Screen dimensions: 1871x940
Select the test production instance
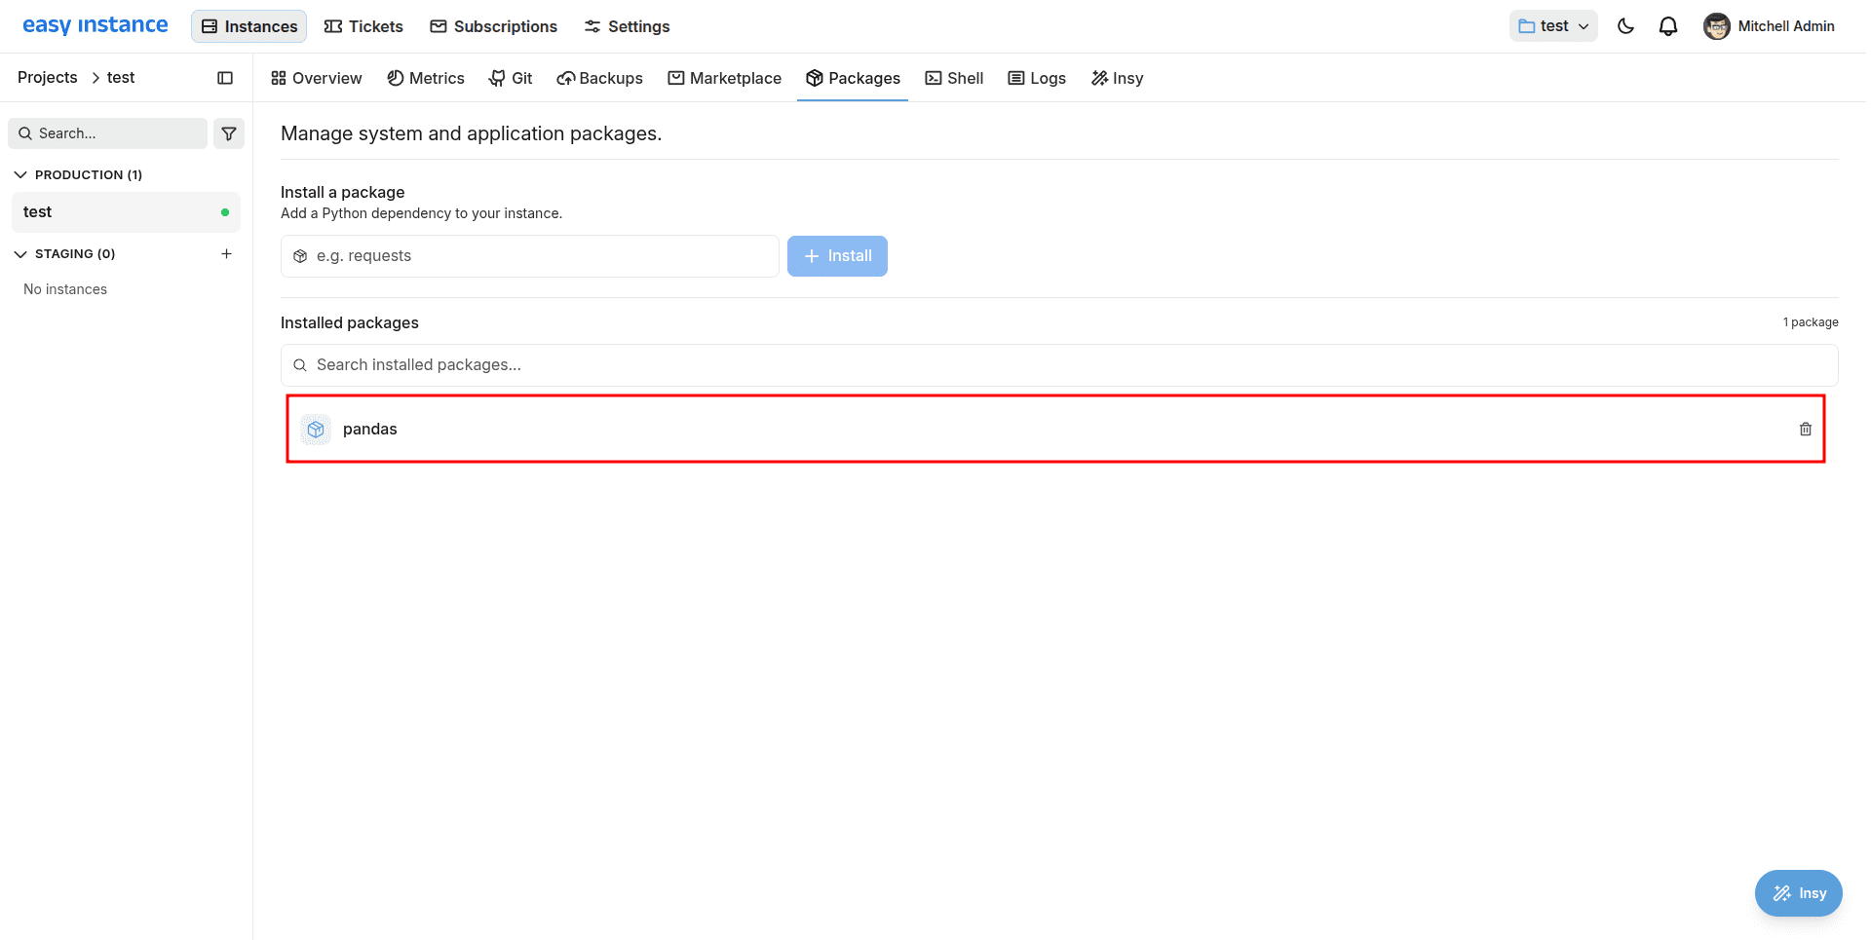(x=126, y=212)
